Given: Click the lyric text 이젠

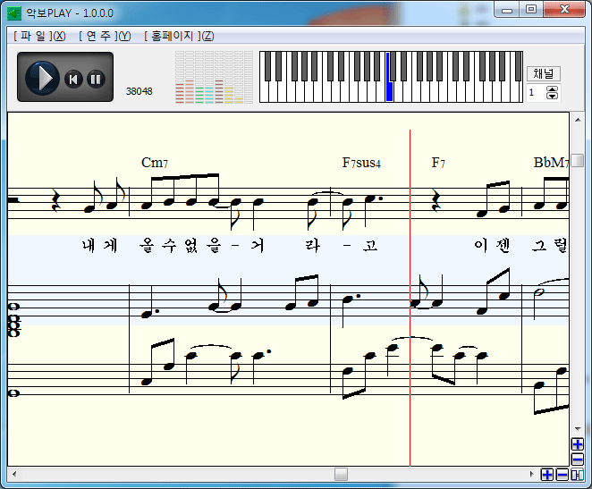Looking at the screenshot, I should click(492, 246).
